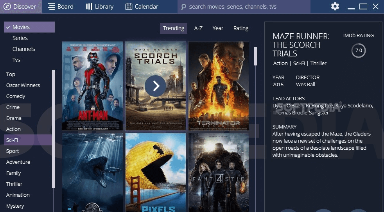Filter by Animation genre
This screenshot has width=384, height=212.
point(18,195)
